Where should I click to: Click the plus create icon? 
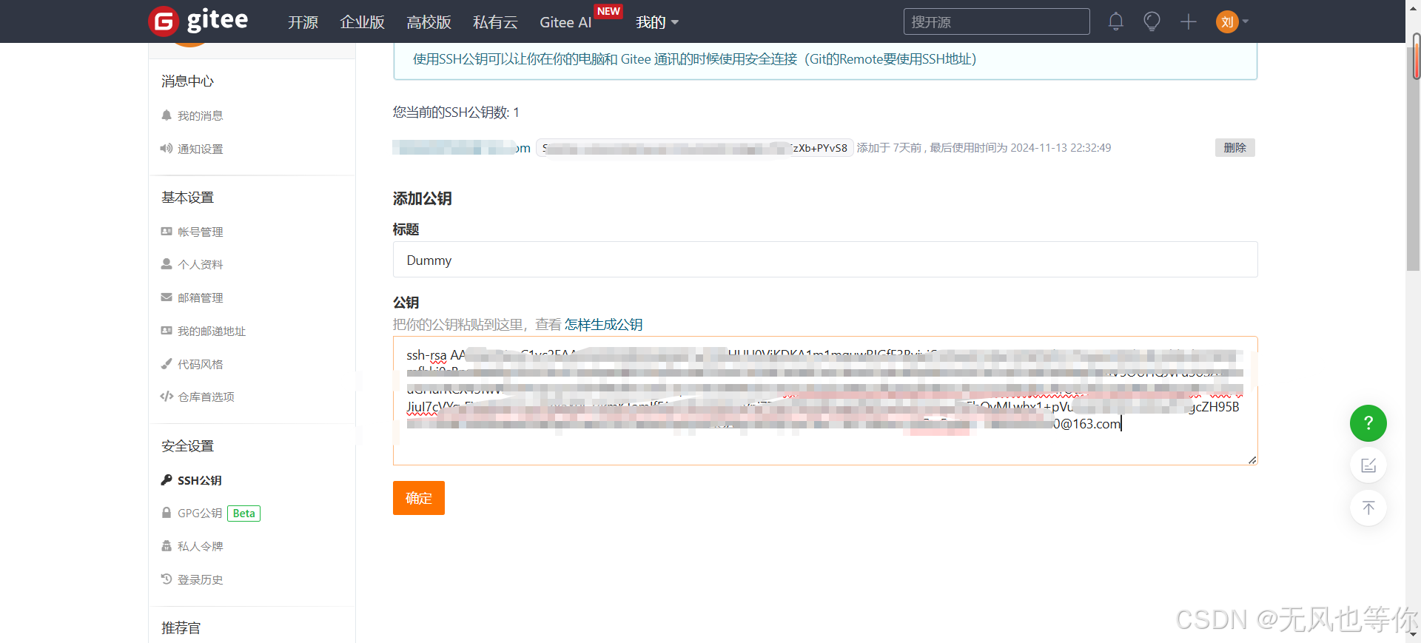point(1189,21)
